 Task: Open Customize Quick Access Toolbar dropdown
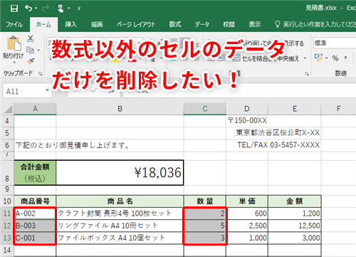(79, 9)
